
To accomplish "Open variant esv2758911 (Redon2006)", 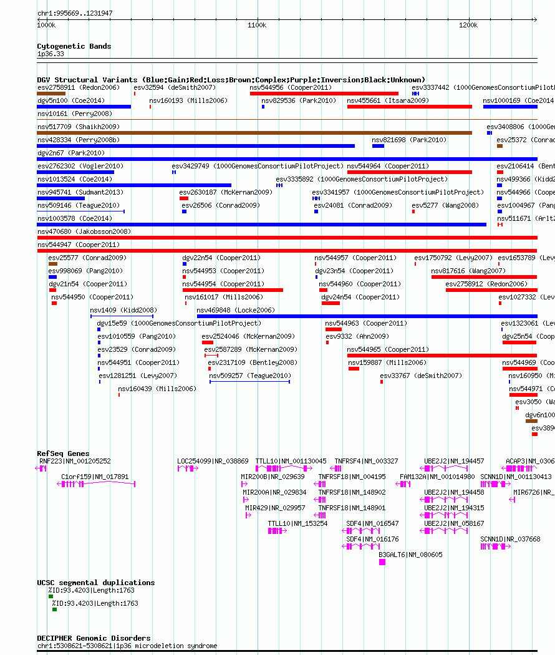I will click(x=79, y=87).
